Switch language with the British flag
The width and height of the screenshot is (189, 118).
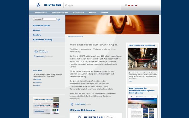coord(132,6)
